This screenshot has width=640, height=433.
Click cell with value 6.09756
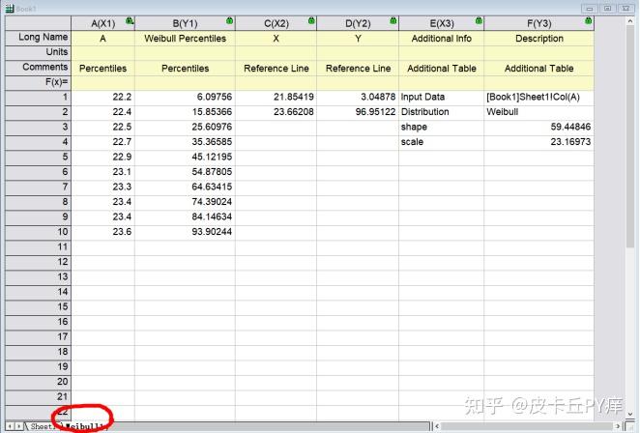pyautogui.click(x=185, y=97)
